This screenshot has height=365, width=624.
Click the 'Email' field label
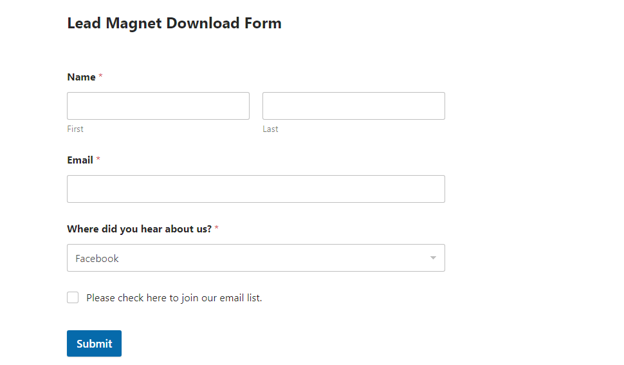tap(80, 160)
